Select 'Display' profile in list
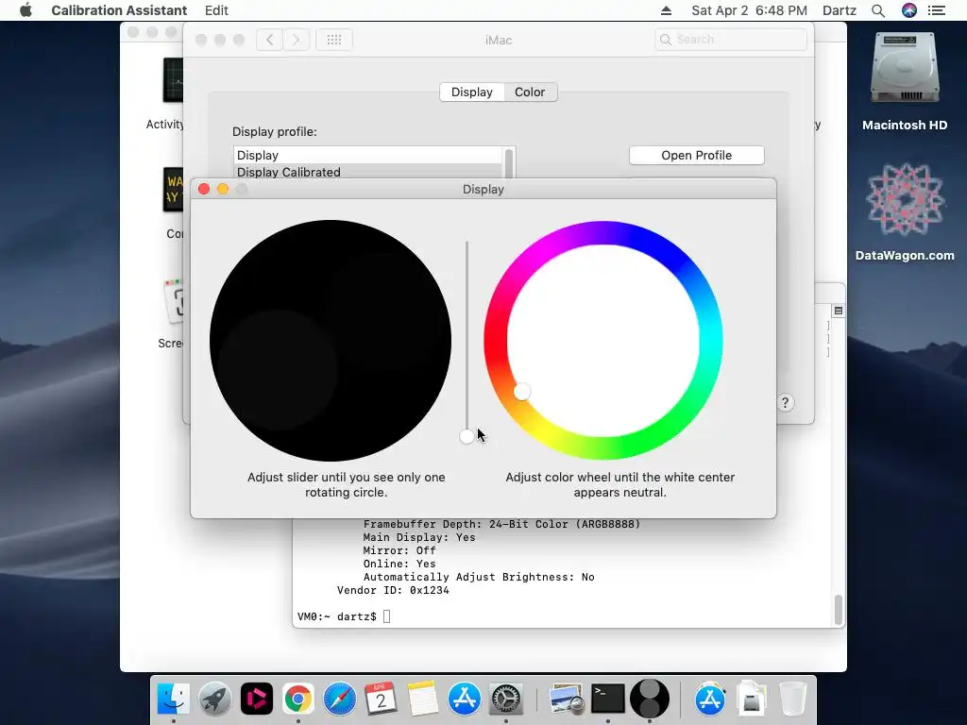 coord(369,156)
